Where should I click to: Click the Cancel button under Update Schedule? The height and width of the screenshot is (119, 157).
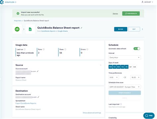tap(125, 98)
